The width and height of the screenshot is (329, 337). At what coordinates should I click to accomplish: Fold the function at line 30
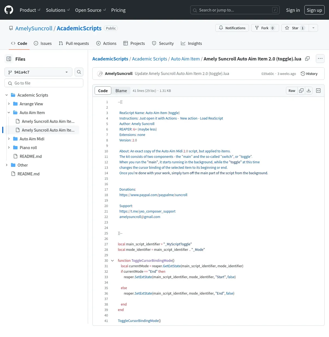[112, 260]
